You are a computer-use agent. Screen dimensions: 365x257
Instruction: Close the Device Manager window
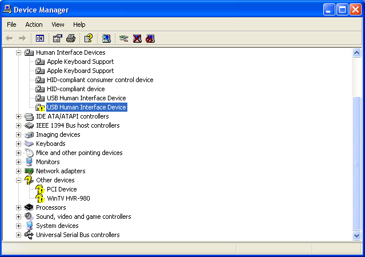click(x=356, y=10)
